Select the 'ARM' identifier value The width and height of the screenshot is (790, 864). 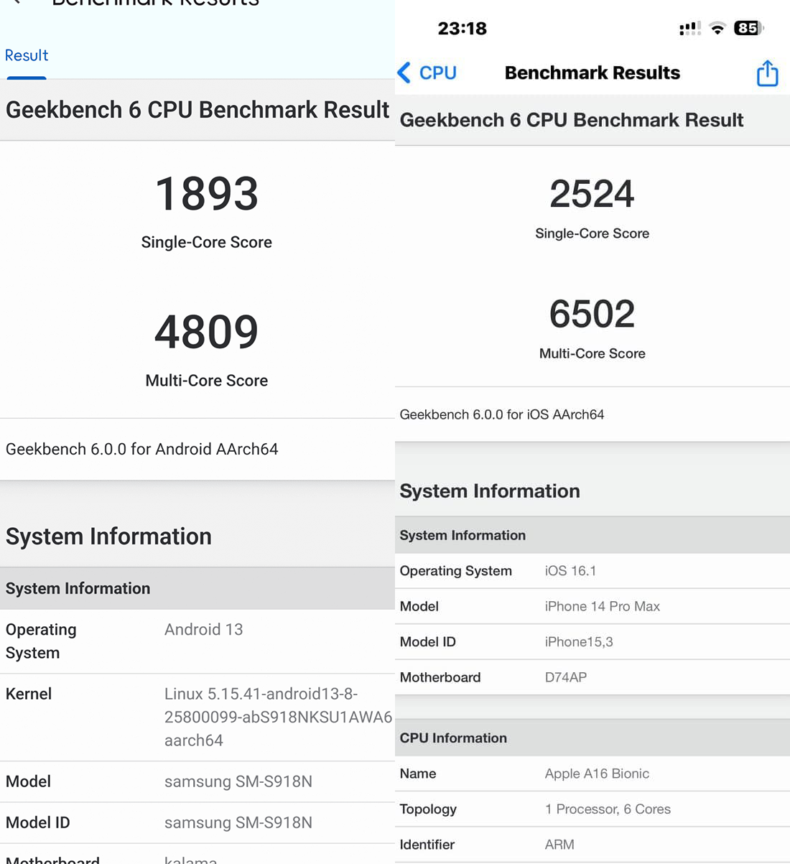(x=559, y=845)
